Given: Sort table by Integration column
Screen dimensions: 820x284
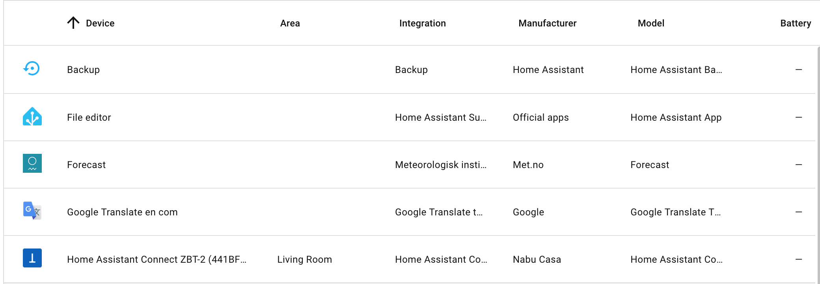Looking at the screenshot, I should (423, 23).
